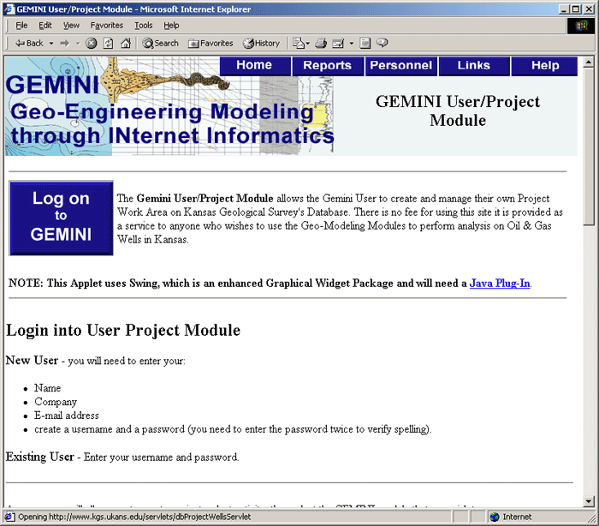Click the scrollbar up arrow
Viewport: 599px width, 526px height.
589,62
